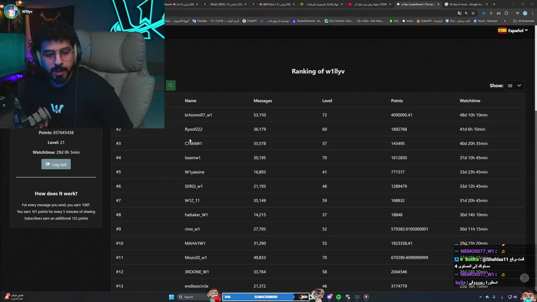Select the SERGI_w1 row name
This screenshot has height=302, width=537.
pos(193,186)
